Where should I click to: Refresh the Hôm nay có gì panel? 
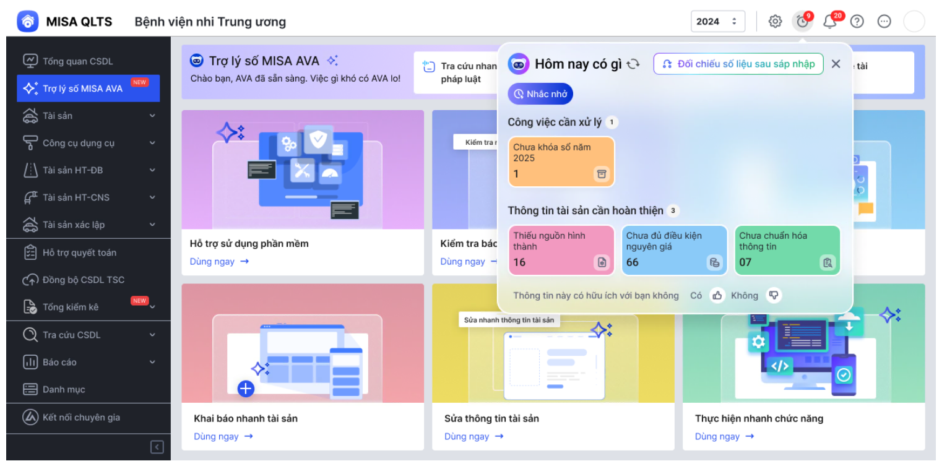(x=633, y=64)
